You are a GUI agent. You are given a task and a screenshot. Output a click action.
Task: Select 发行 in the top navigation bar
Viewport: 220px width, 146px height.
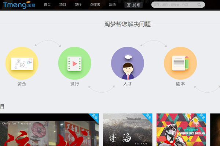tap(78, 5)
